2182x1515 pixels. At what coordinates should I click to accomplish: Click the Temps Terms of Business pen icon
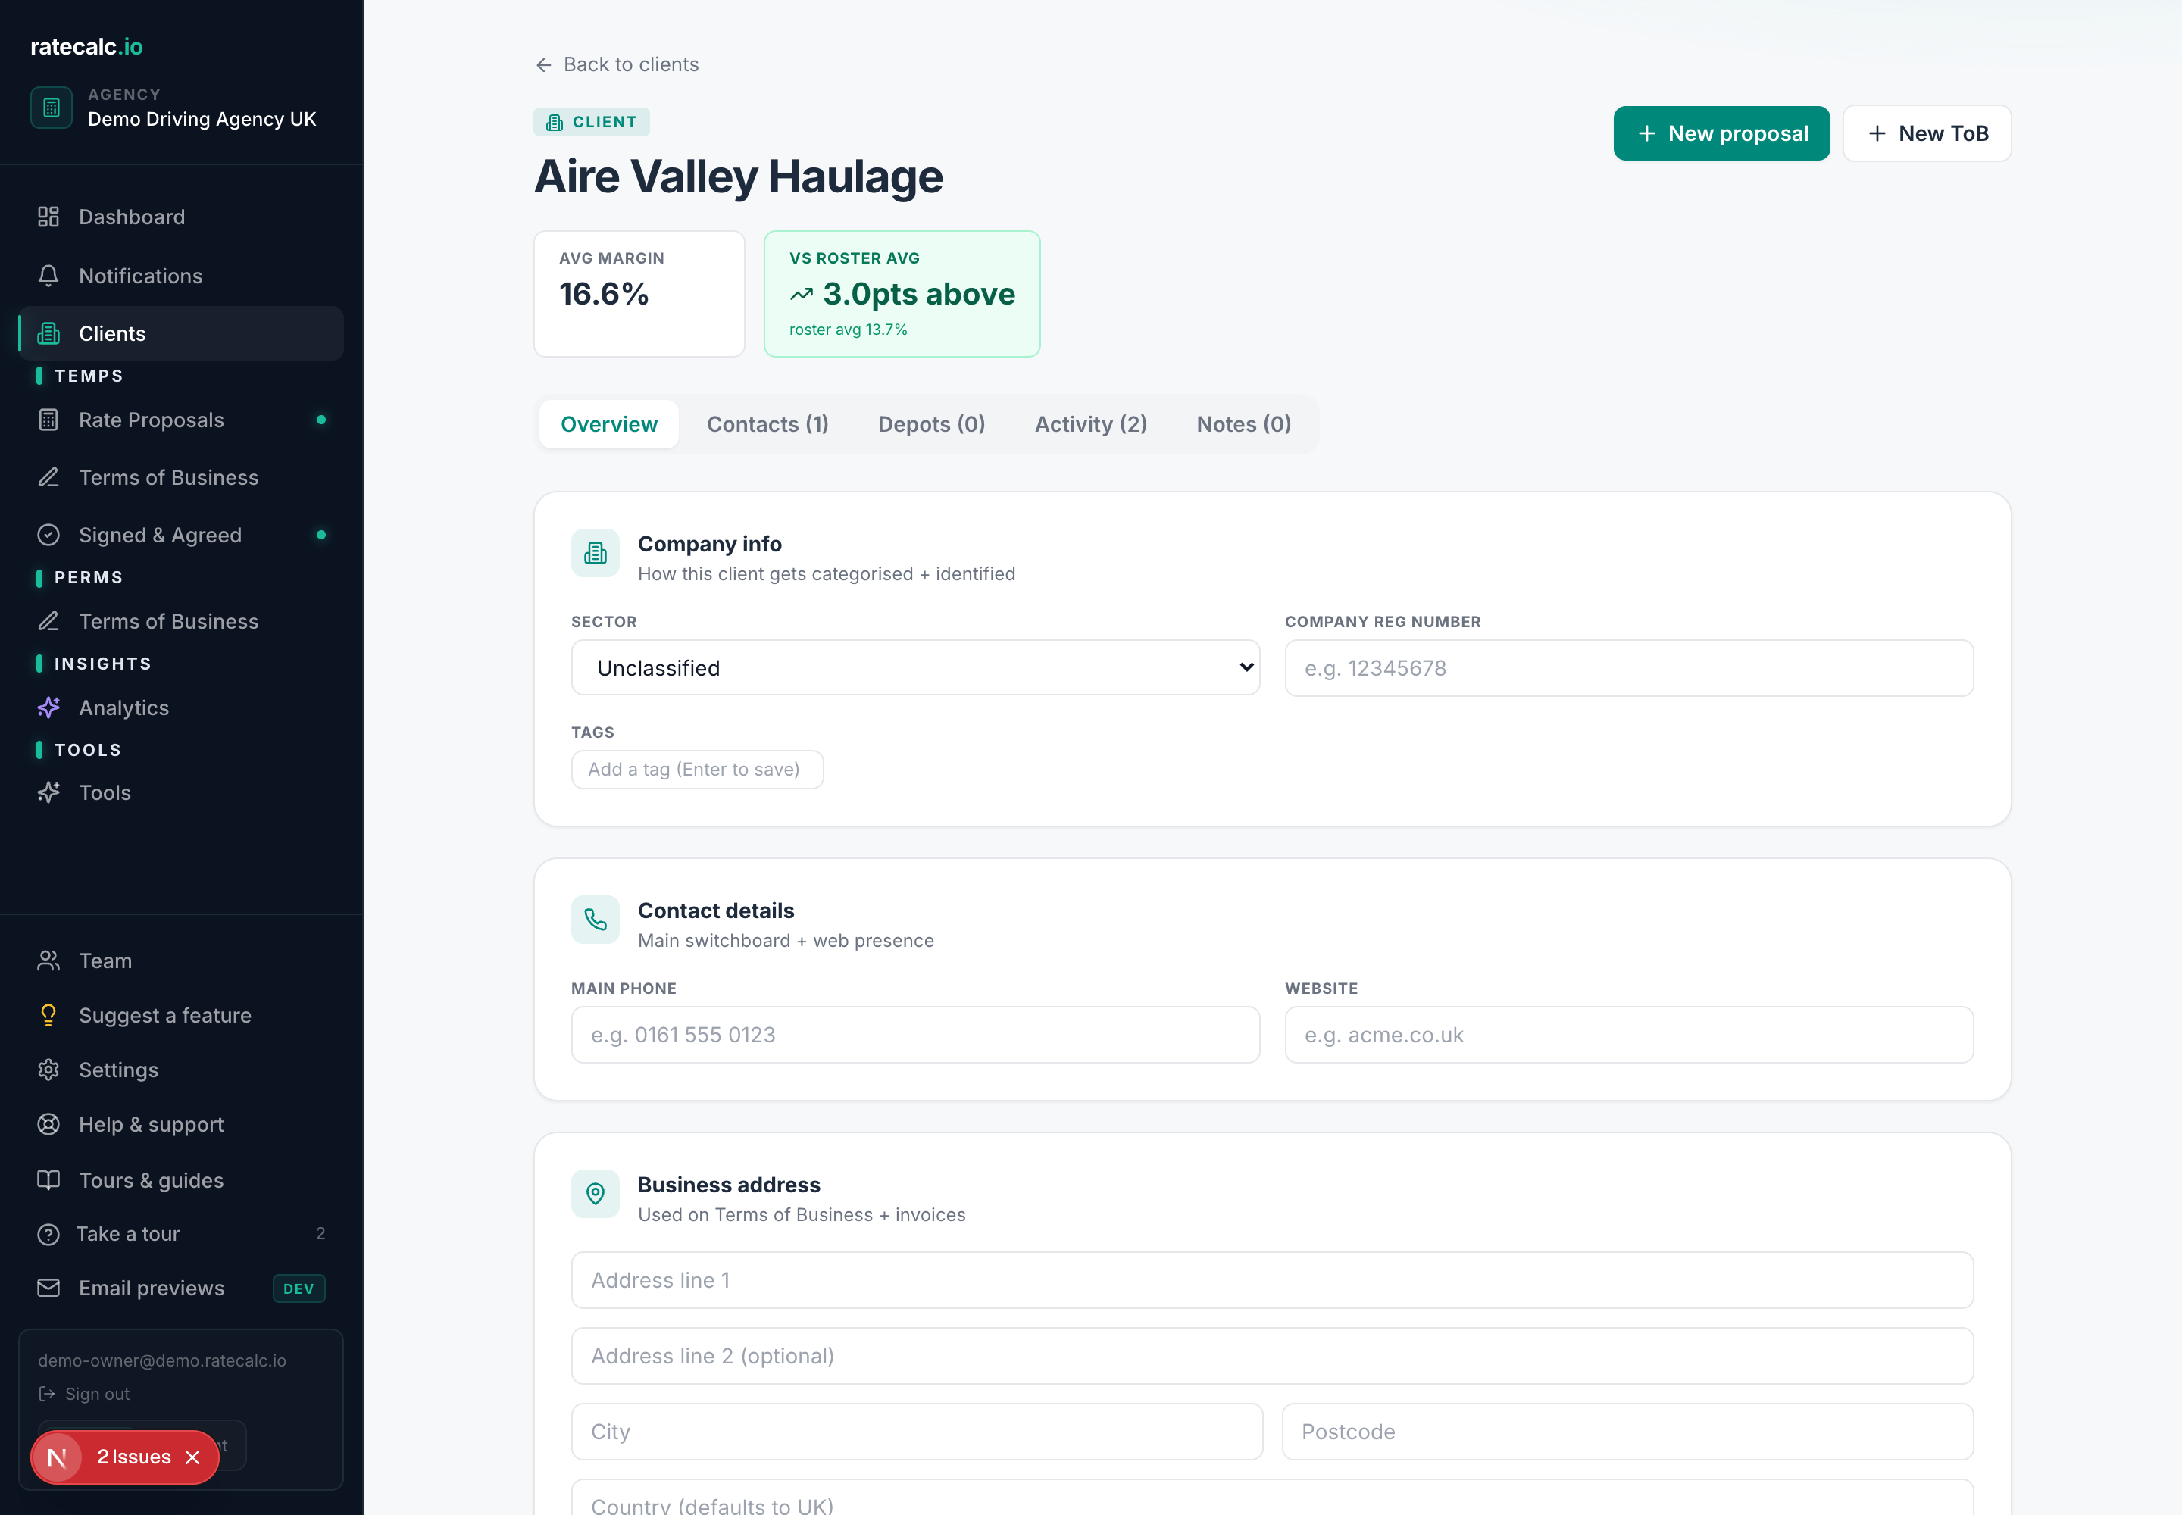pyautogui.click(x=48, y=477)
